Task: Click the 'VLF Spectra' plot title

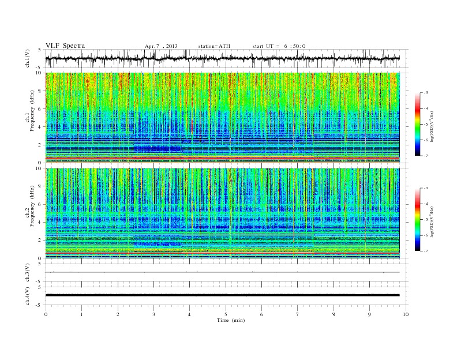Action: [x=65, y=46]
